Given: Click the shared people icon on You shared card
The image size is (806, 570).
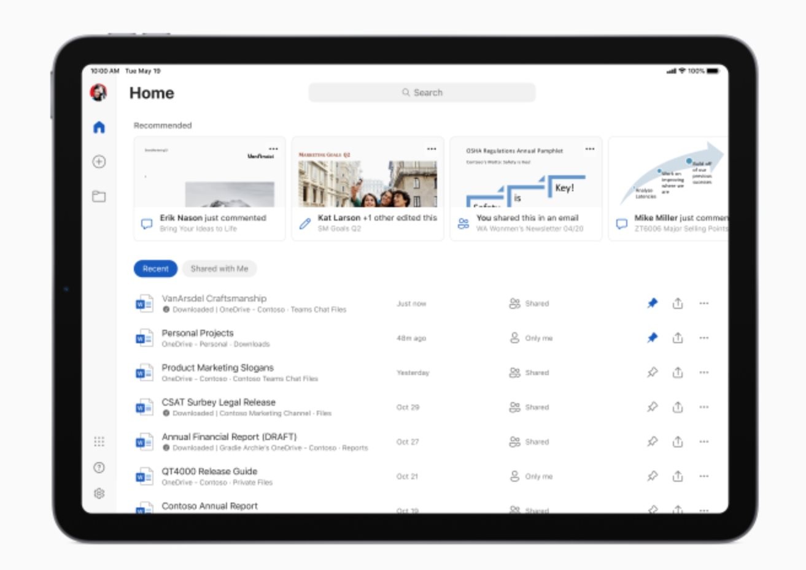Looking at the screenshot, I should [463, 224].
